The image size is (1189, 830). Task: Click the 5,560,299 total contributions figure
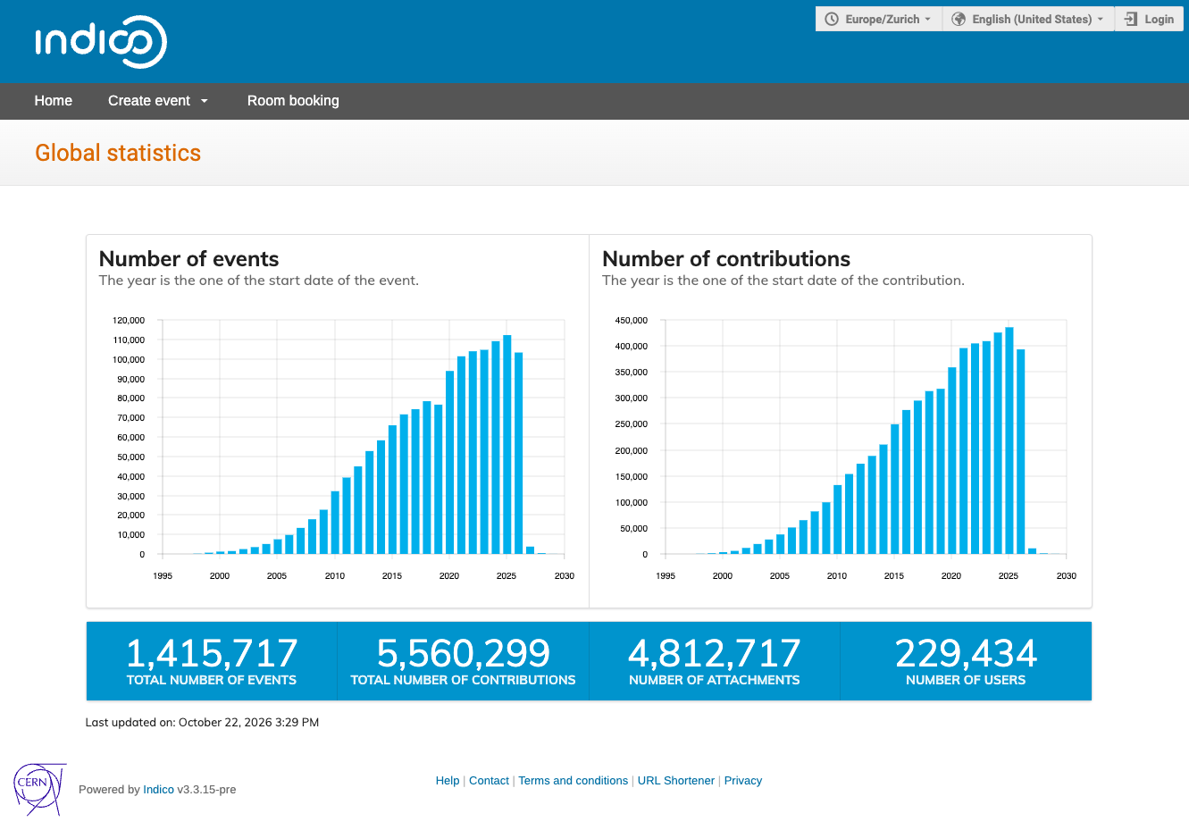coord(463,653)
